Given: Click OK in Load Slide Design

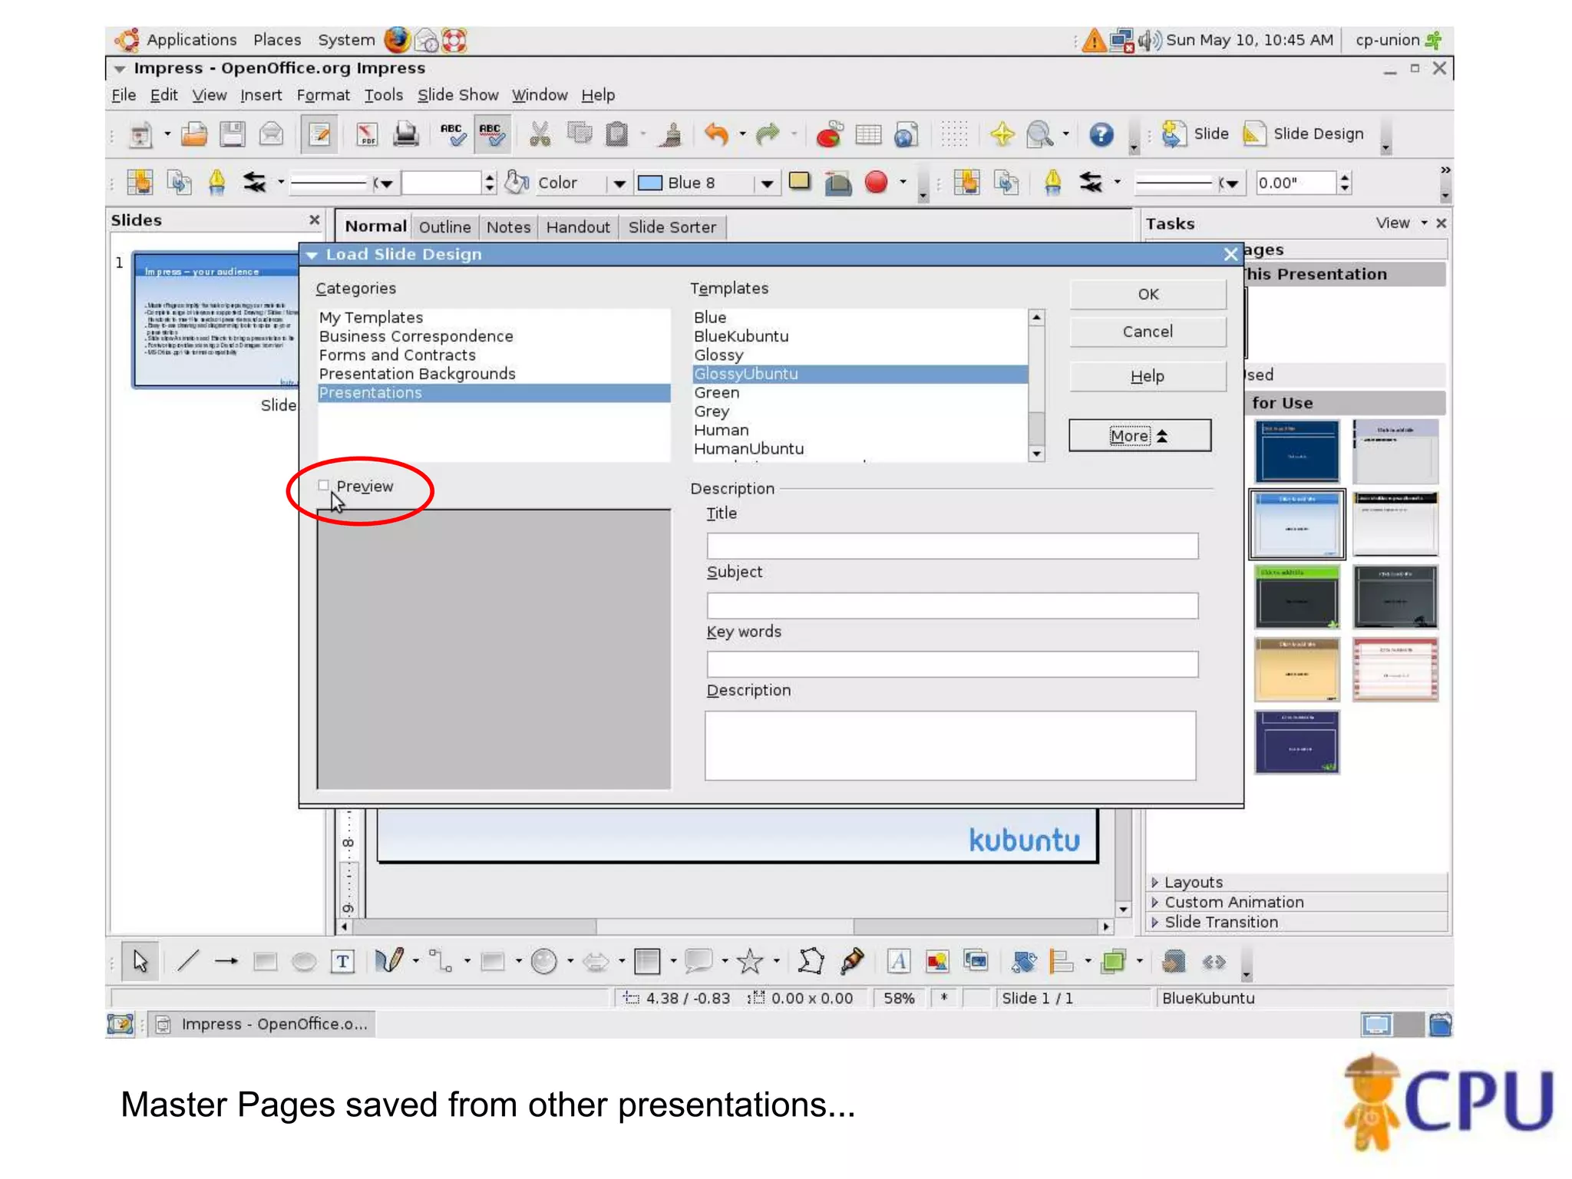Looking at the screenshot, I should (x=1148, y=294).
